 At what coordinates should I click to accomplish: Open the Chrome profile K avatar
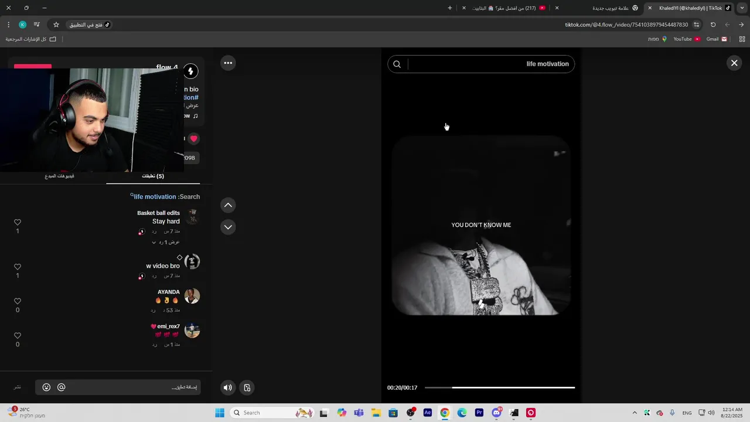22,25
